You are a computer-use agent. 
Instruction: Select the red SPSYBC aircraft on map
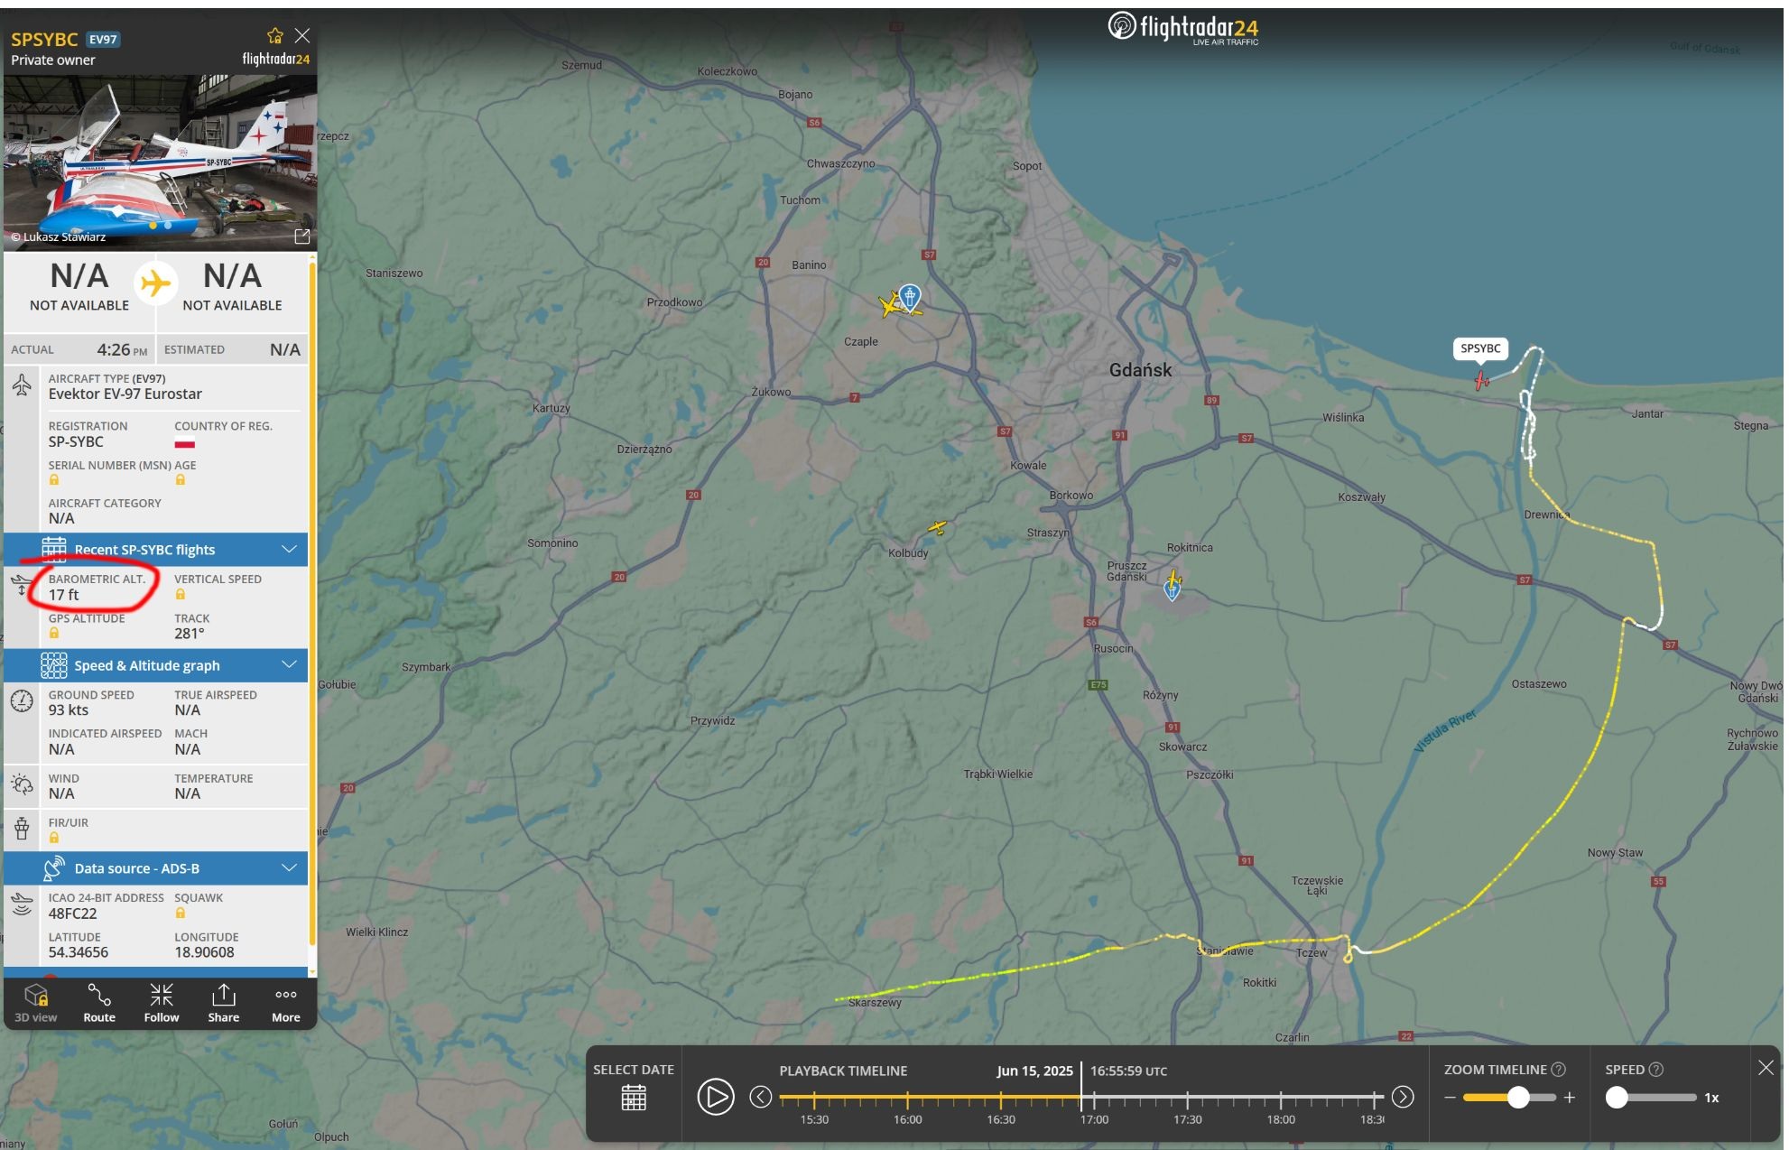click(x=1481, y=381)
